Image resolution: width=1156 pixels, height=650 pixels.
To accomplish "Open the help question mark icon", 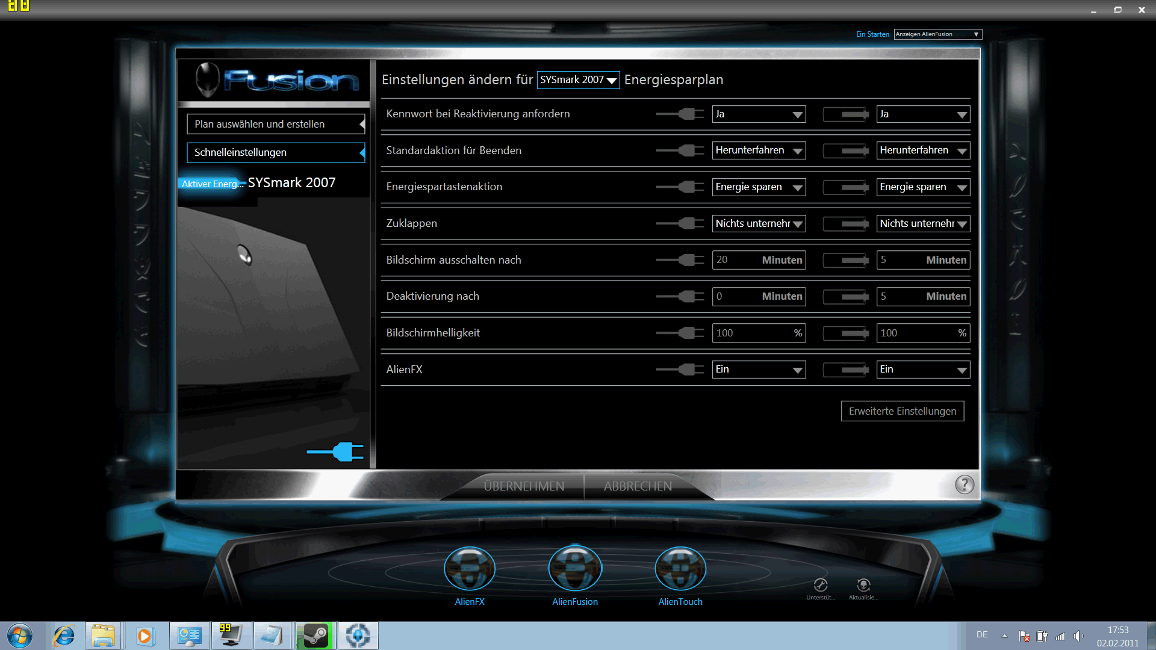I will pyautogui.click(x=964, y=484).
